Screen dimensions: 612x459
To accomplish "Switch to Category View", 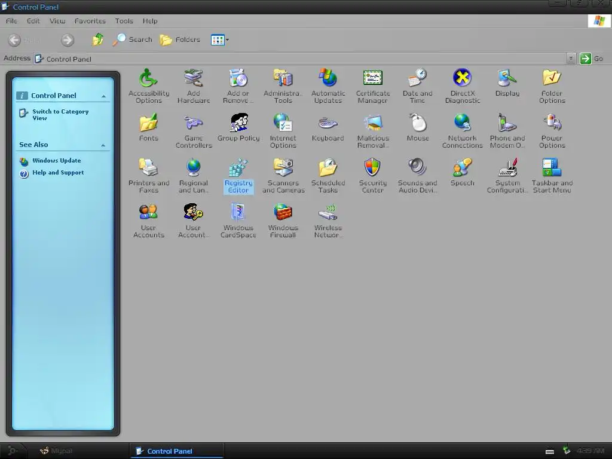I will point(60,115).
